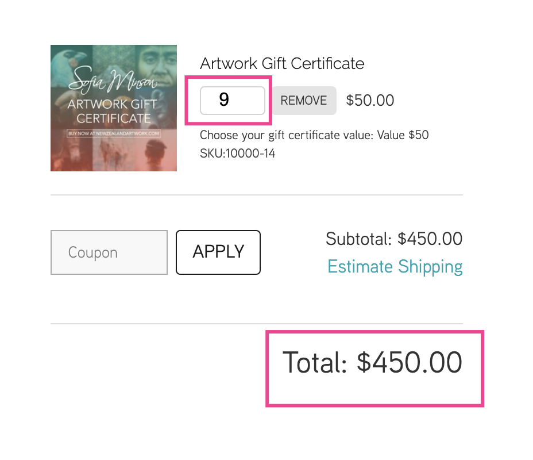Viewport: 533px width, 460px height.
Task: Open the Artwork Gift Certificate product thumbnail
Action: [x=114, y=108]
